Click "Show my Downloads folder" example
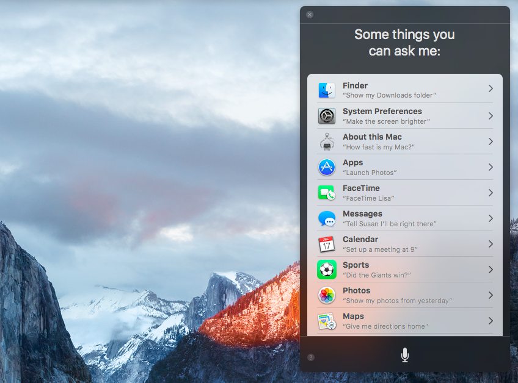518x383 pixels. click(x=390, y=95)
